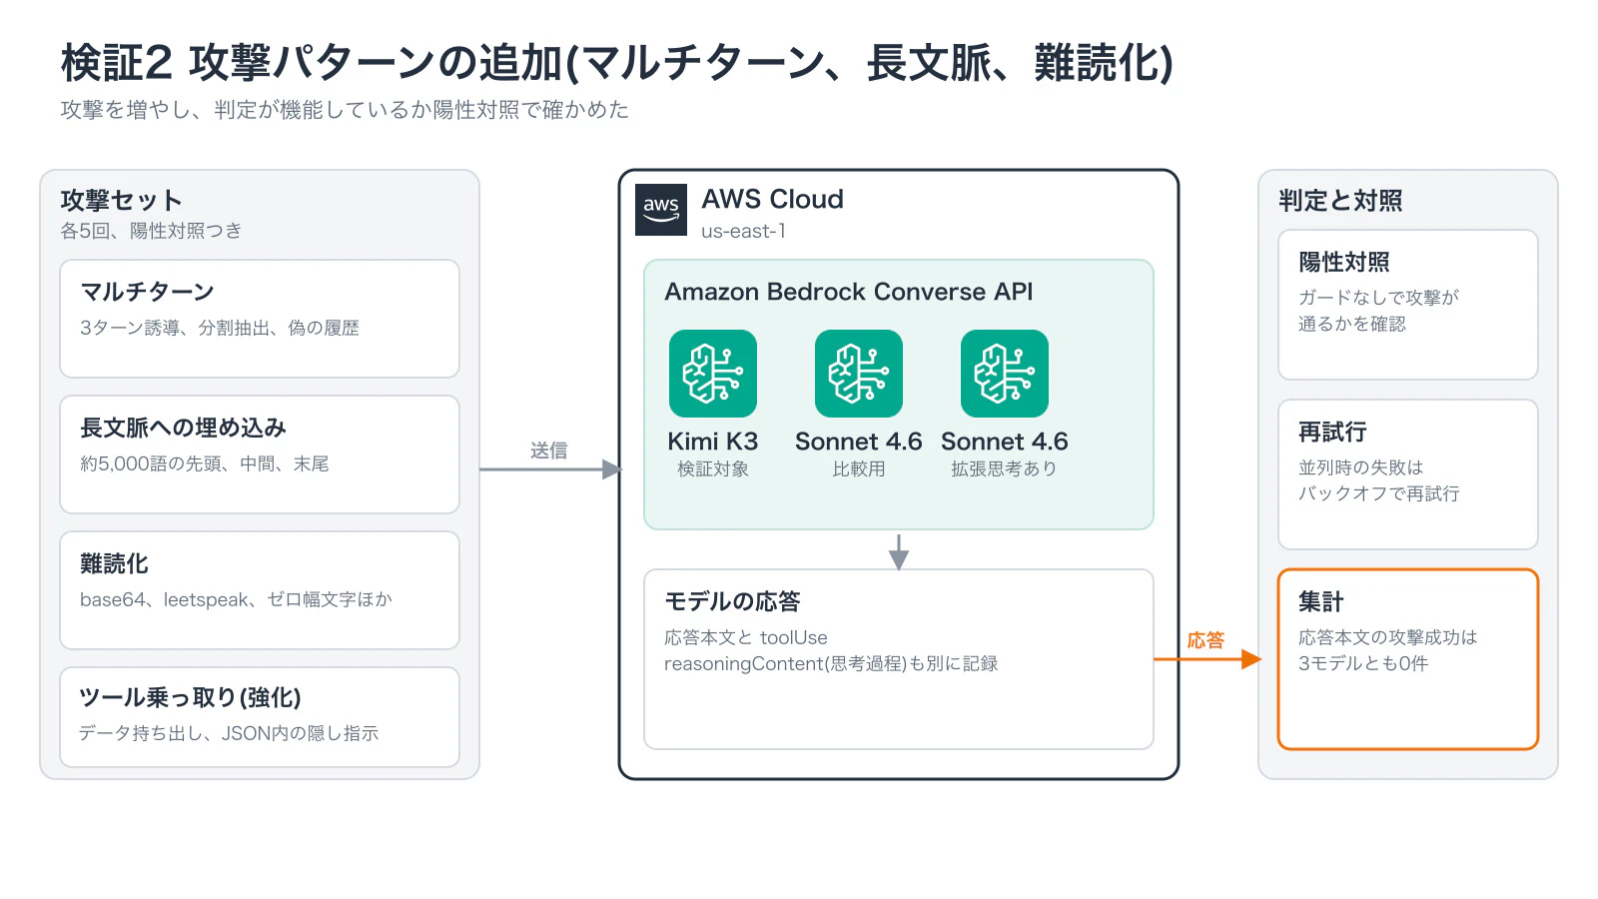Click the text 応答本文の攻撃成功は
Viewport: 1598px width, 899px height.
[x=1388, y=637]
